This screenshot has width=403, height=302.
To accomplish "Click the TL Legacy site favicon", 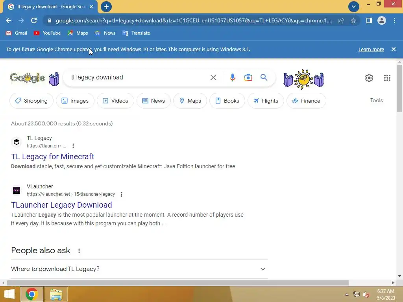I will pos(17,142).
